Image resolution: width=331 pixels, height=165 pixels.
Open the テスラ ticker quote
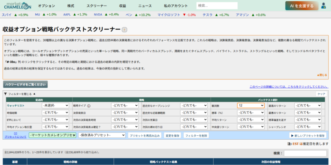(207, 15)
